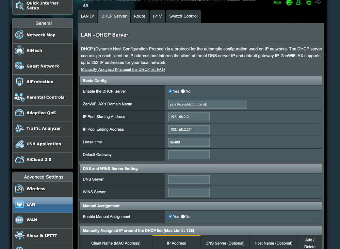This screenshot has width=340, height=249.
Task: Select Yes for Enable the DHCP Server
Action: (x=171, y=91)
